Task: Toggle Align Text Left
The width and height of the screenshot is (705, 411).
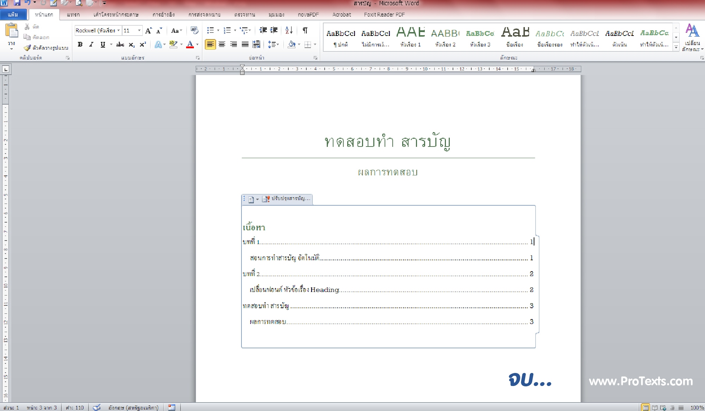Action: click(x=210, y=44)
